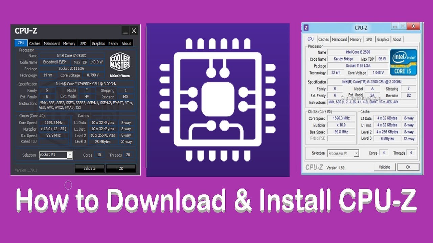Viewport: 433px width, 243px height.
Task: Click the 12-way Level 3 associativity value
Action: (409, 139)
